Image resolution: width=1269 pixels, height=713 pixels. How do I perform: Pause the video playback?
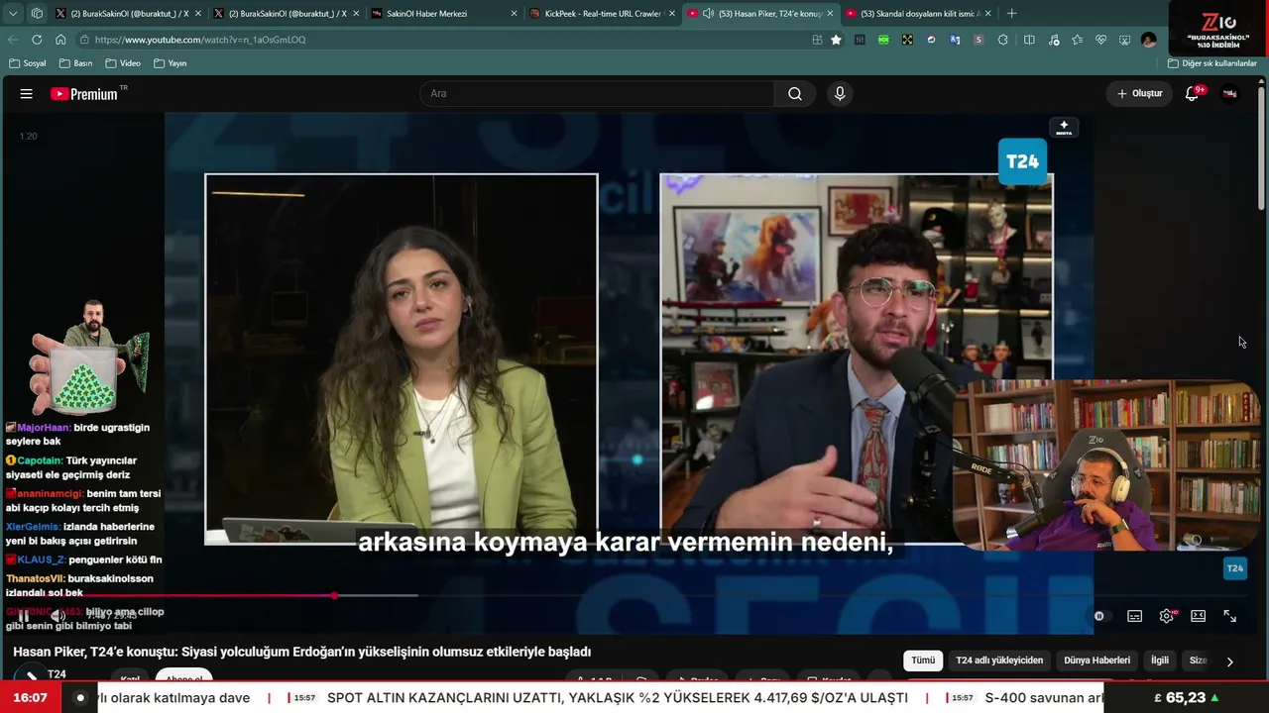point(24,616)
